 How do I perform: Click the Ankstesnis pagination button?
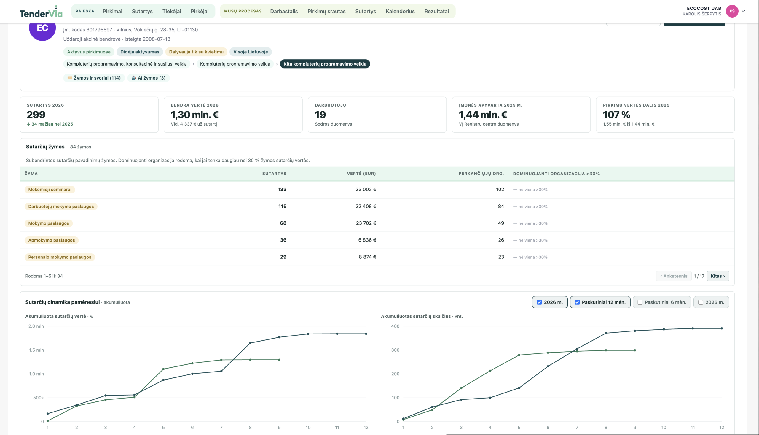click(x=673, y=276)
